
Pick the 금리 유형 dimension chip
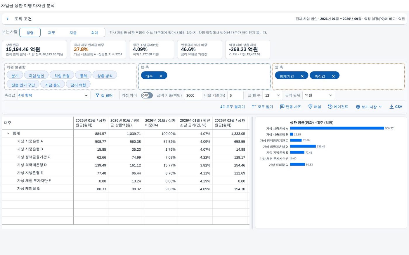coord(78,85)
